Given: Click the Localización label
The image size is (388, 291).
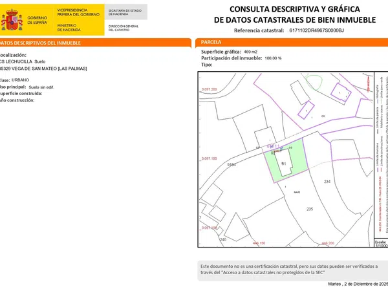Looking at the screenshot, I should (x=13, y=55).
